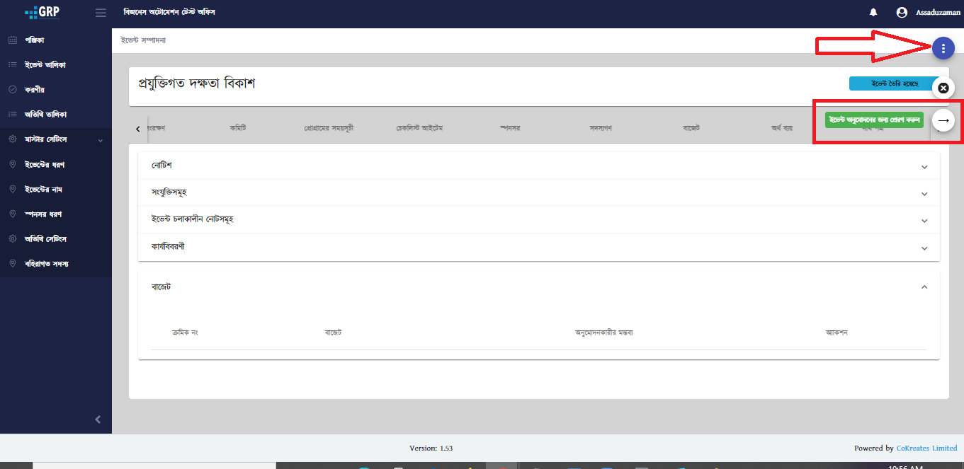Click the অনুমোদনকারীর মন্তব্য column header

point(603,332)
